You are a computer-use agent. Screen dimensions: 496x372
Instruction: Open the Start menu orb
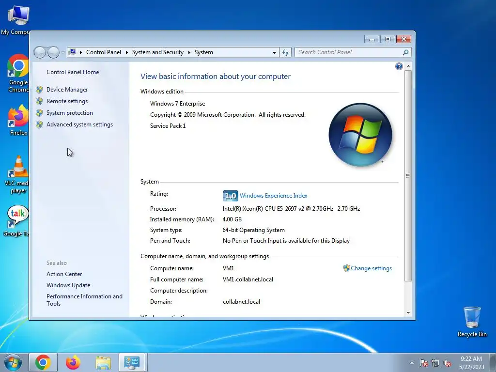[x=13, y=362]
